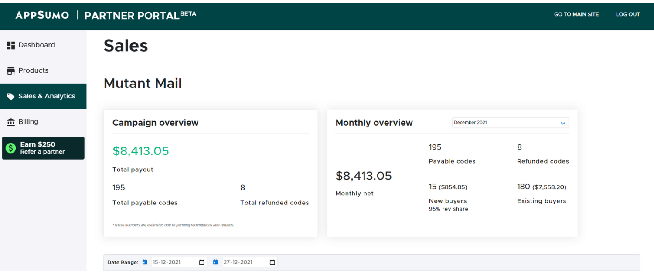
Task: Go to the Products menu item
Action: (43, 70)
